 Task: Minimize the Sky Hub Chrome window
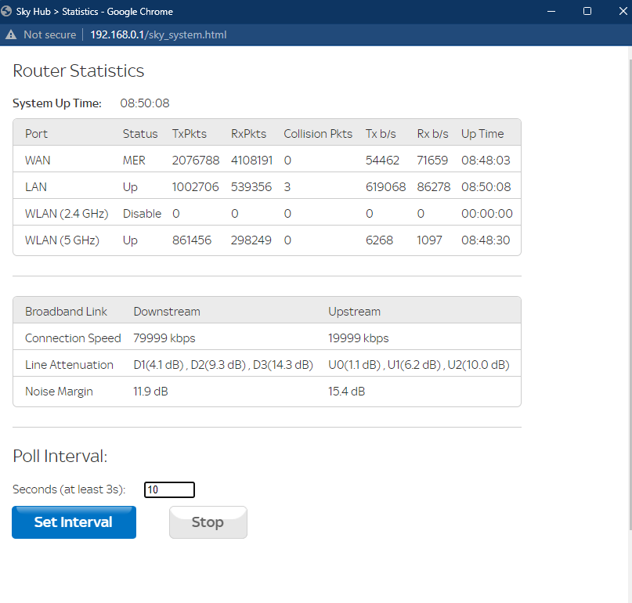552,12
